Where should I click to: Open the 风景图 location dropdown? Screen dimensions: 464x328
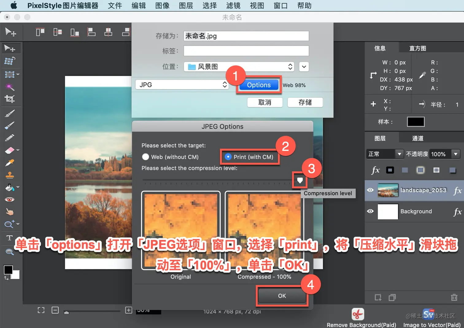[x=239, y=67]
